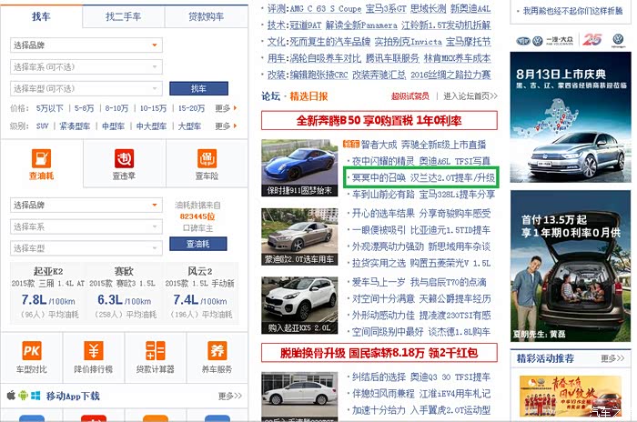Open the blue Porsche 911 thumbnail
637x422 pixels.
point(299,167)
